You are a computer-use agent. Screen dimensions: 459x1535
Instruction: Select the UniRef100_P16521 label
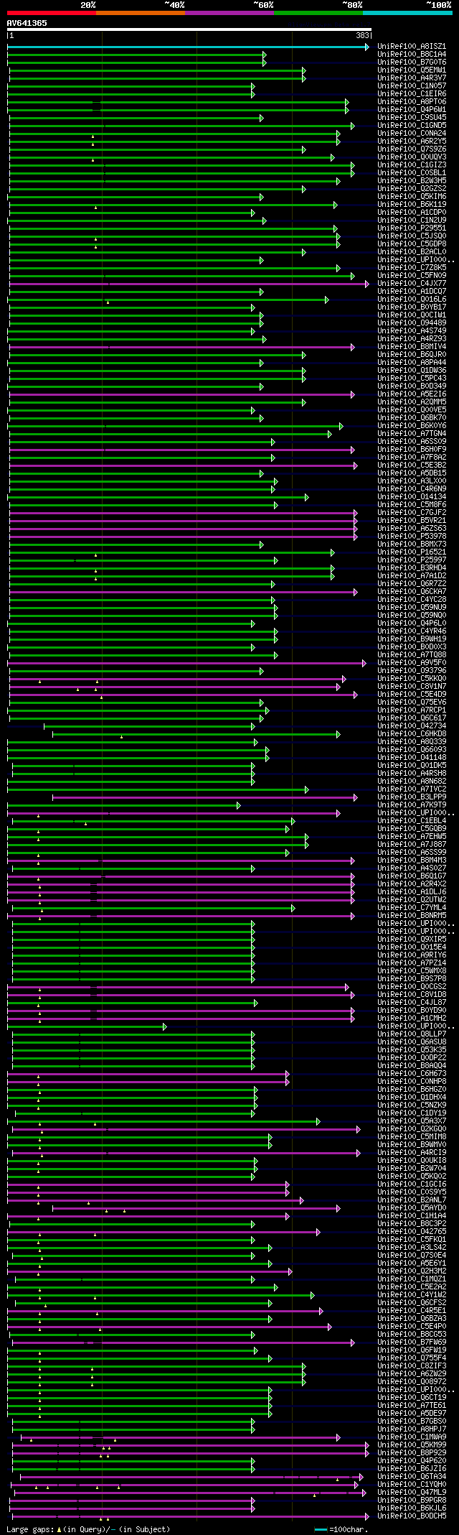tap(412, 552)
